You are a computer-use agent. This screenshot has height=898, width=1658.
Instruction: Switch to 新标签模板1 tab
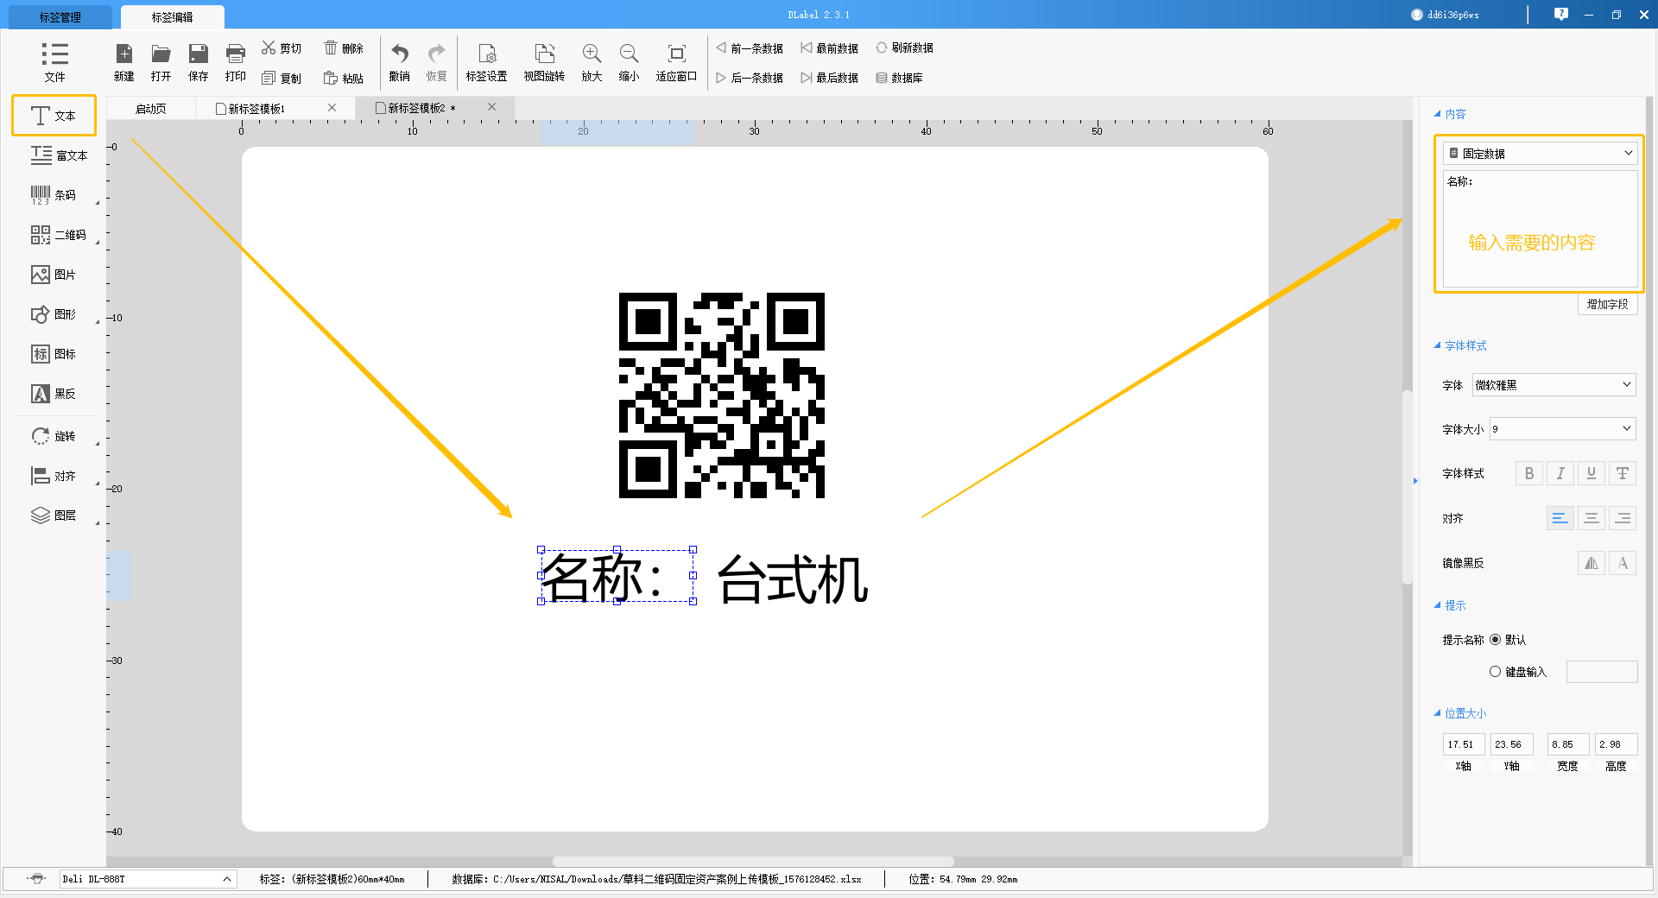[x=256, y=109]
